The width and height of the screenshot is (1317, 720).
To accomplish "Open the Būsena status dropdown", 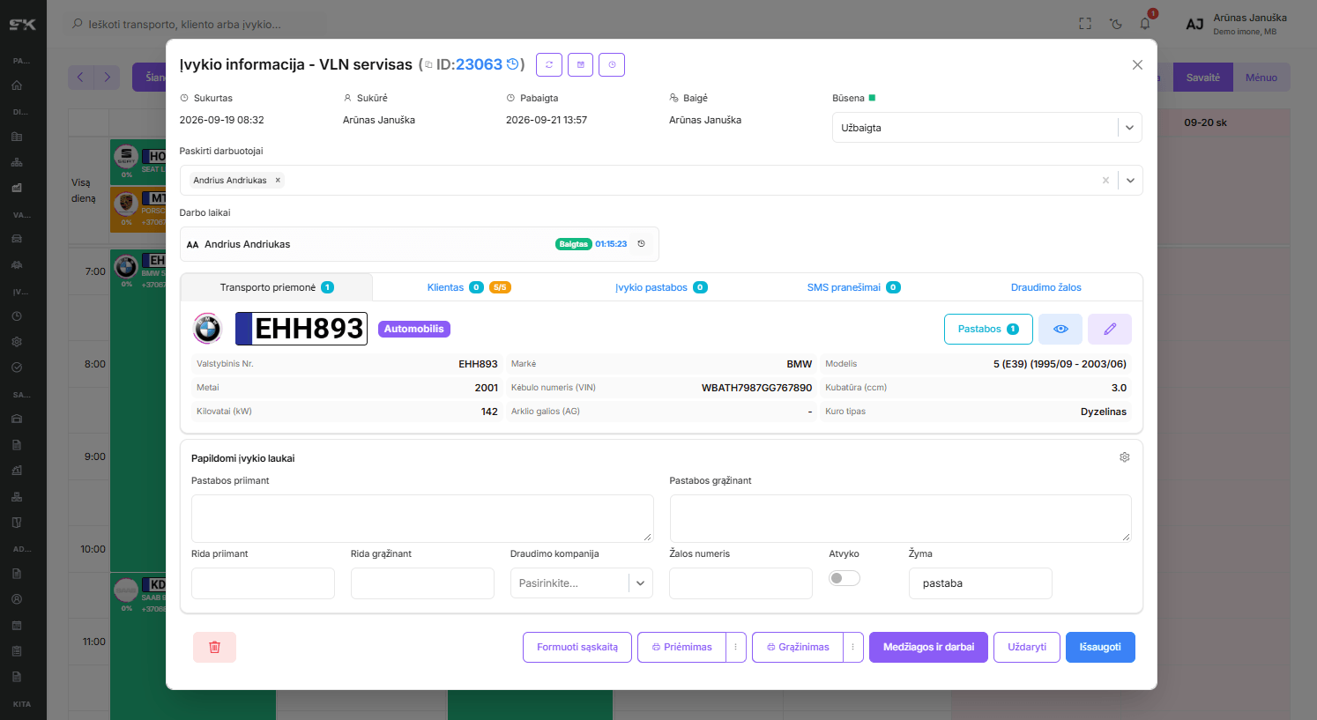I will (x=987, y=128).
